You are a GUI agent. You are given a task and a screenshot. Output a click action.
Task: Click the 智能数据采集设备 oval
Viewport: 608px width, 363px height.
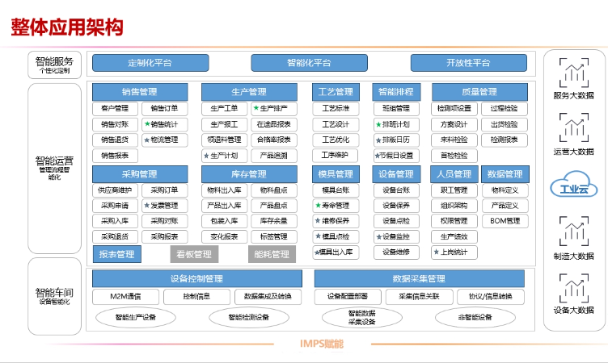click(362, 318)
